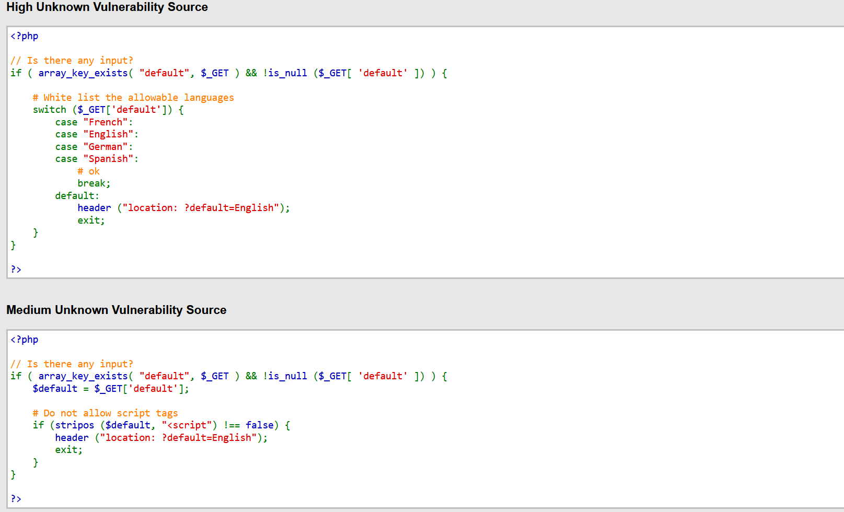Viewport: 844px width, 512px height.
Task: Click the closing "?>" tag in High source
Action: click(16, 270)
